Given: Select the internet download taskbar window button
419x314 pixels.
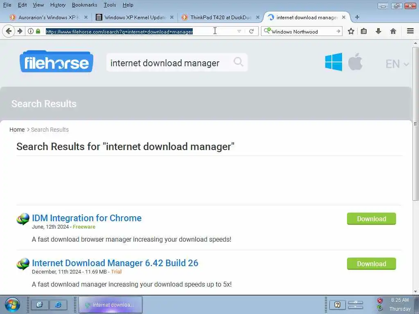Looking at the screenshot, I should pyautogui.click(x=110, y=305).
